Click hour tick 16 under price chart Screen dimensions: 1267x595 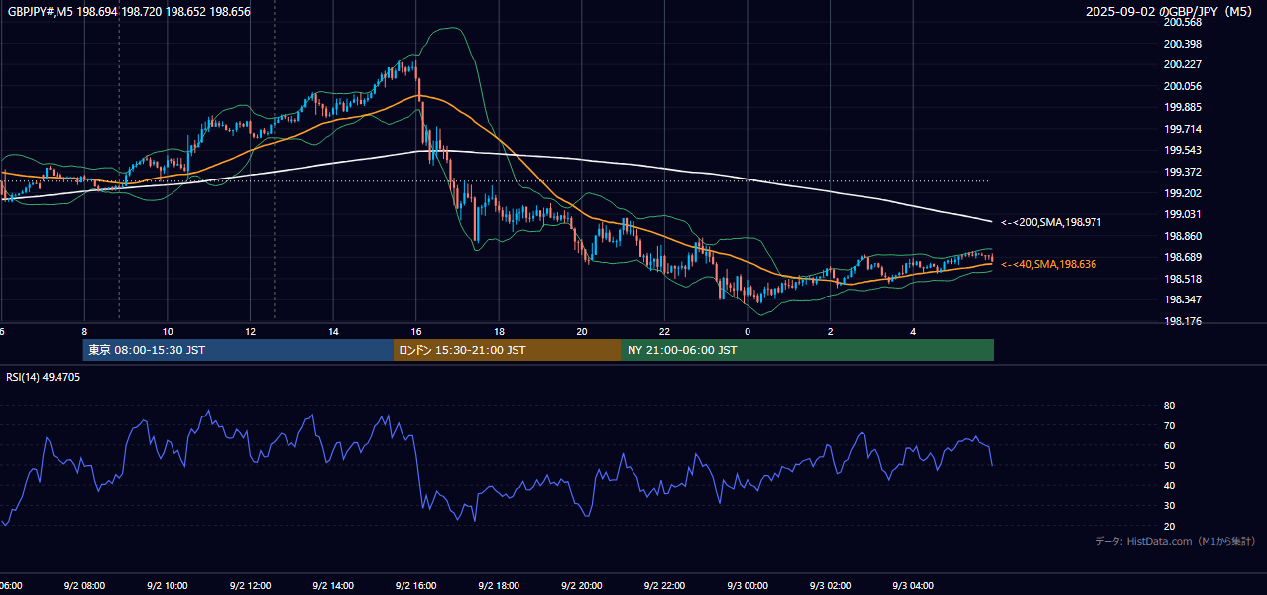[416, 331]
